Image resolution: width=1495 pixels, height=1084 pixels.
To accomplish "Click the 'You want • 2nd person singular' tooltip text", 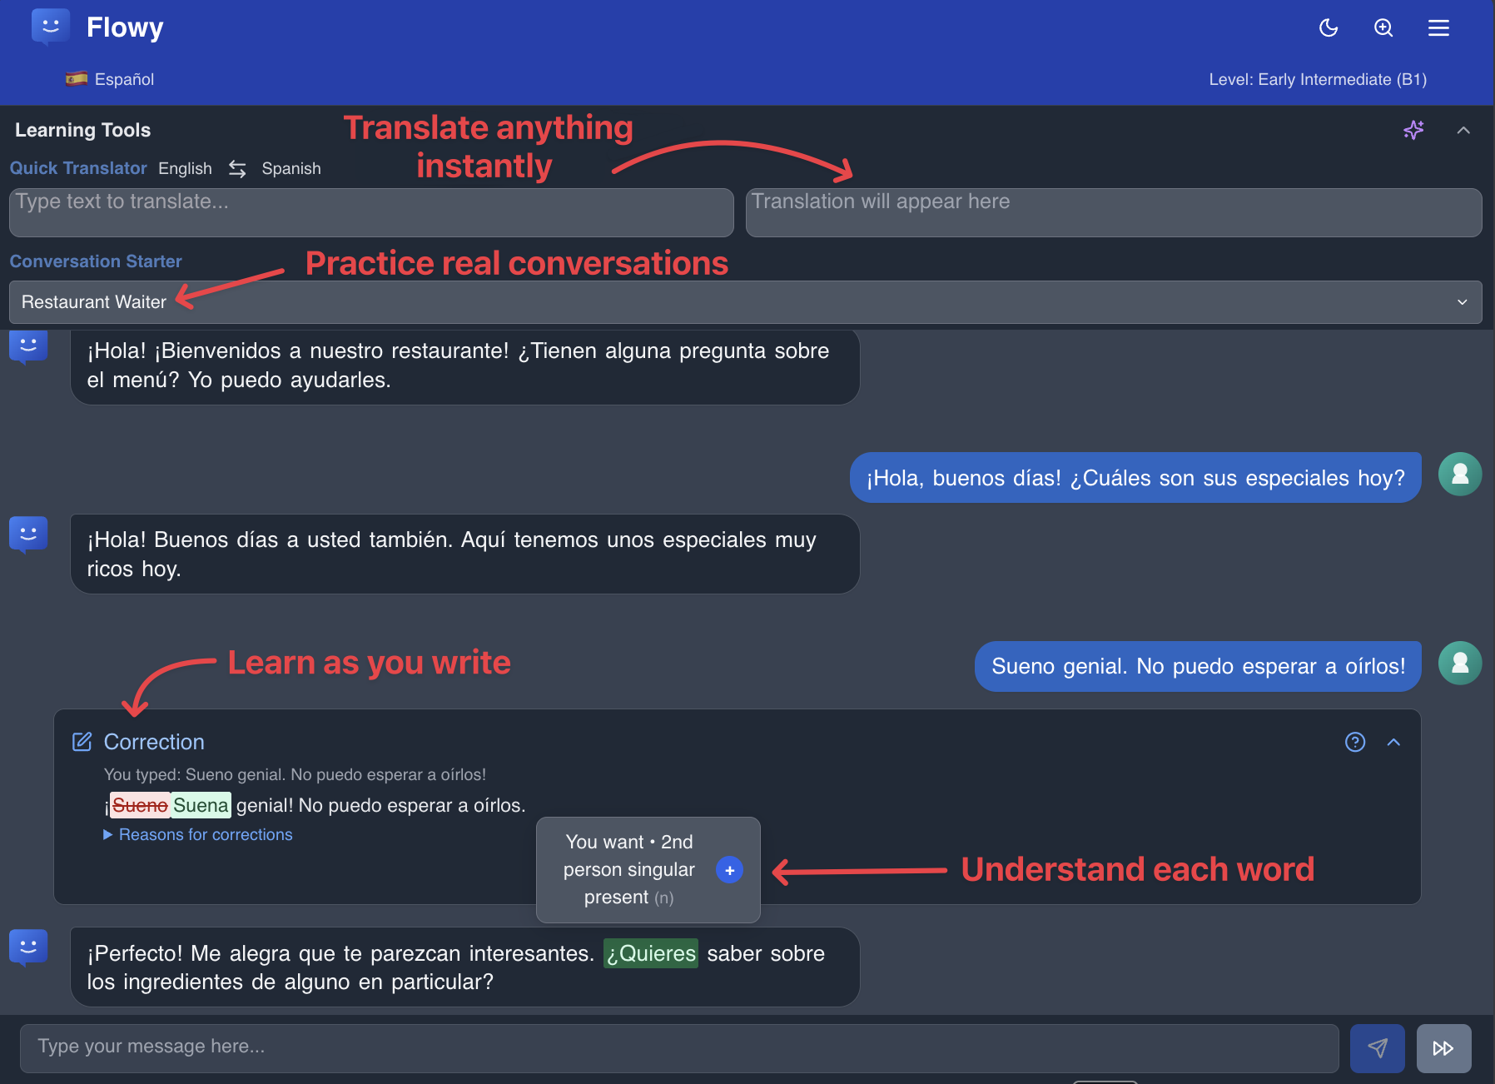I will point(629,870).
